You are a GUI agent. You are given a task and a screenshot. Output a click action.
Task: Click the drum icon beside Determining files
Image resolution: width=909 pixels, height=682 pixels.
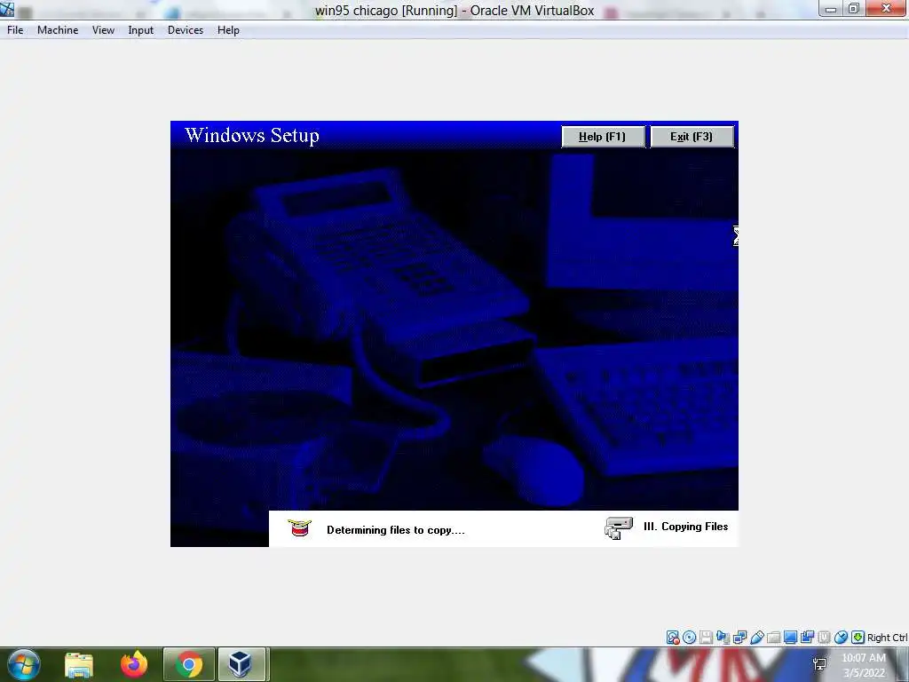pos(300,527)
